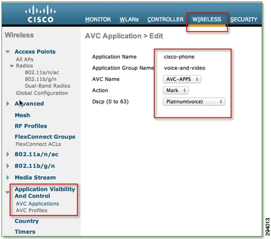
Task: Collapse the Radios subtree arrow
Action: (x=12, y=66)
